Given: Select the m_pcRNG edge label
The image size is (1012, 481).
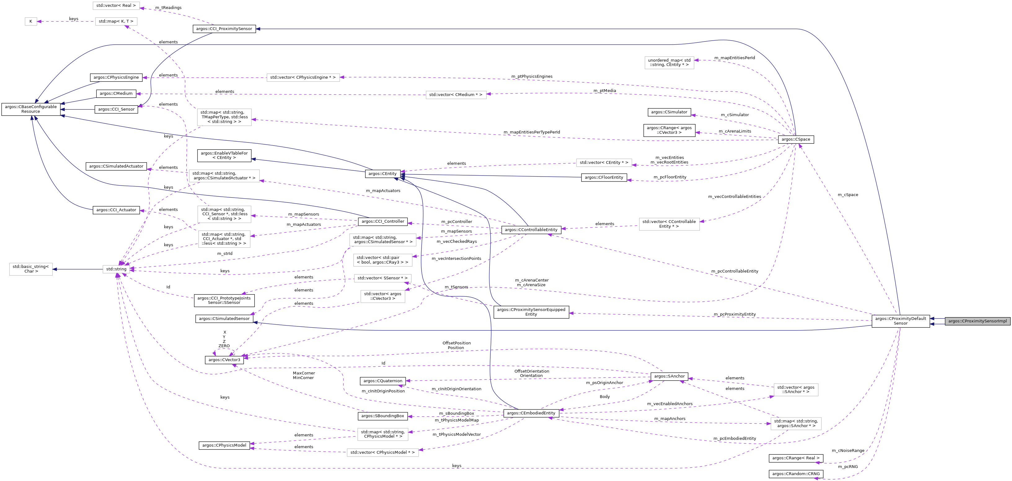Looking at the screenshot, I should (848, 467).
